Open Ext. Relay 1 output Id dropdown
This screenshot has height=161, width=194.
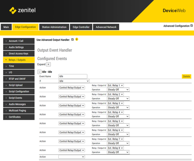tap(115, 85)
